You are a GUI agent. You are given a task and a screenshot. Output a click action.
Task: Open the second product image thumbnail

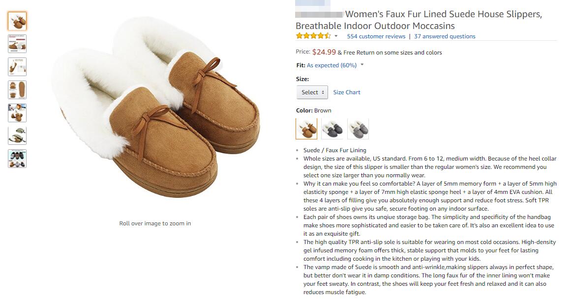click(x=17, y=44)
